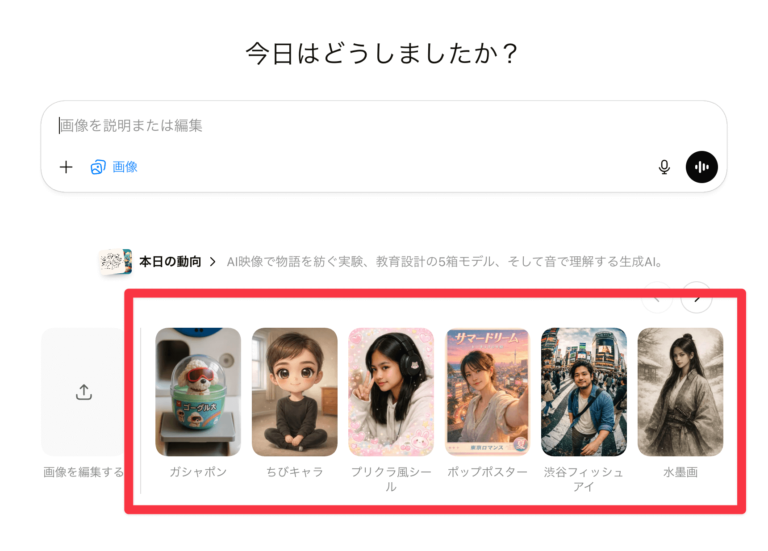The image size is (768, 551).
Task: Select the ガシャポン style thumbnail
Action: coord(198,392)
